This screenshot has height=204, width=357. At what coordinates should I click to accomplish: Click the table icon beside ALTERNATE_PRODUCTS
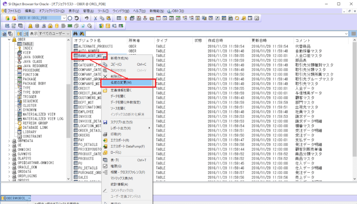tap(75, 45)
